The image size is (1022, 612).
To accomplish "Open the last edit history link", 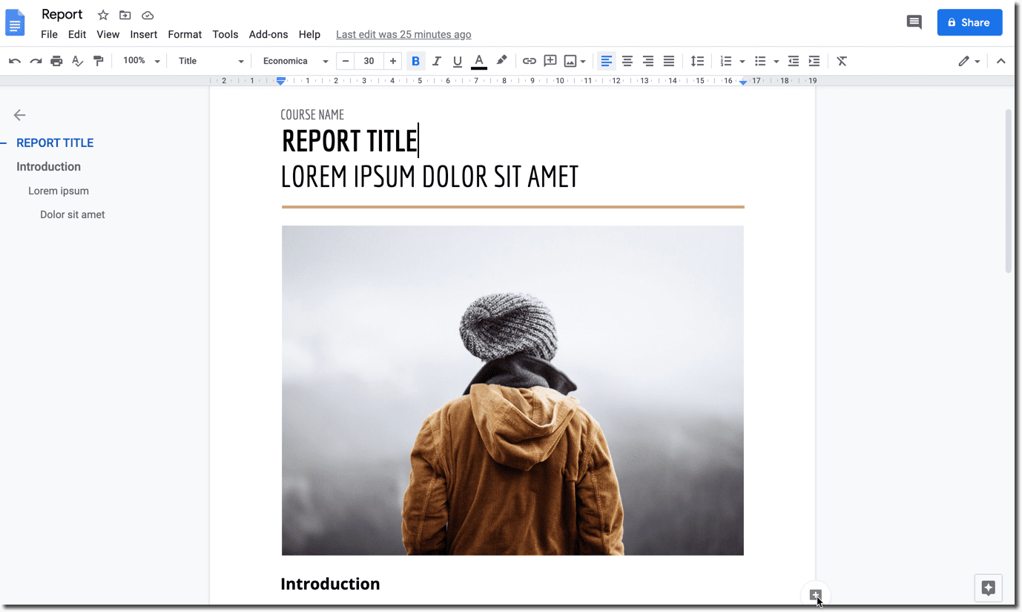I will [403, 34].
